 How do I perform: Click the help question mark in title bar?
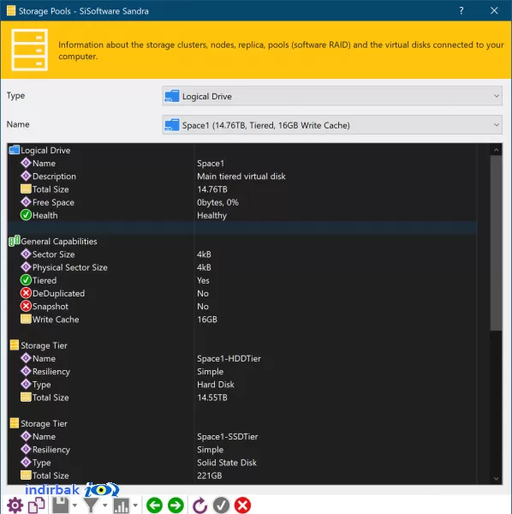pos(461,11)
